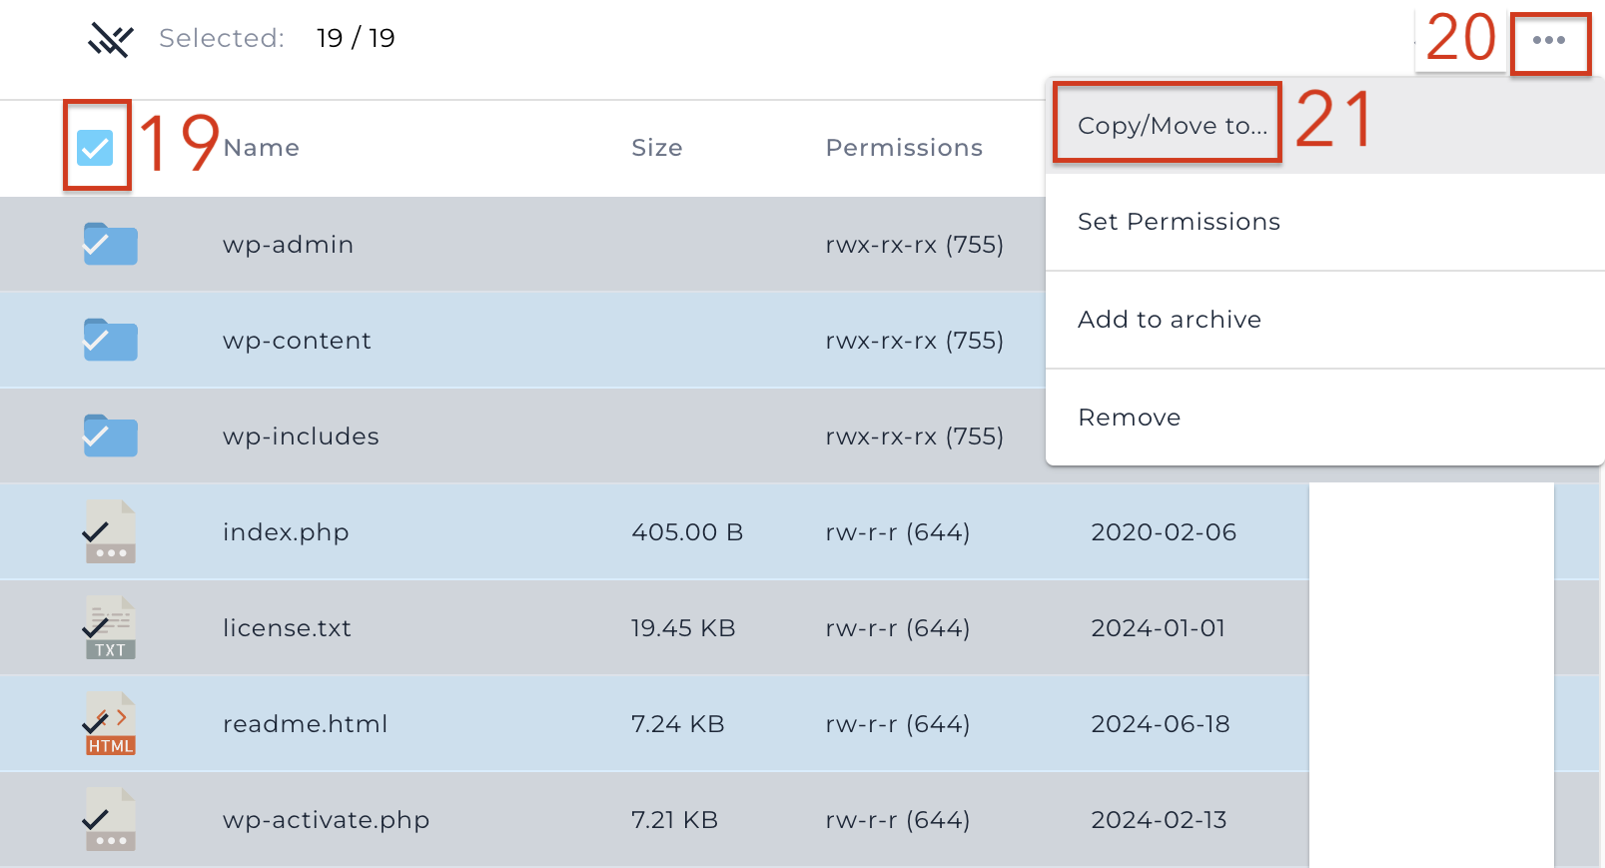This screenshot has width=1605, height=868.
Task: Open the three-dots more actions menu
Action: coord(1549,40)
